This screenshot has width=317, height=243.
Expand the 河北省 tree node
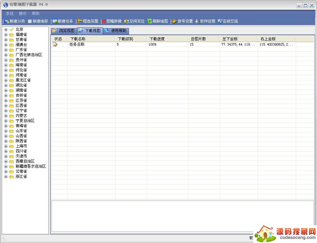6,70
